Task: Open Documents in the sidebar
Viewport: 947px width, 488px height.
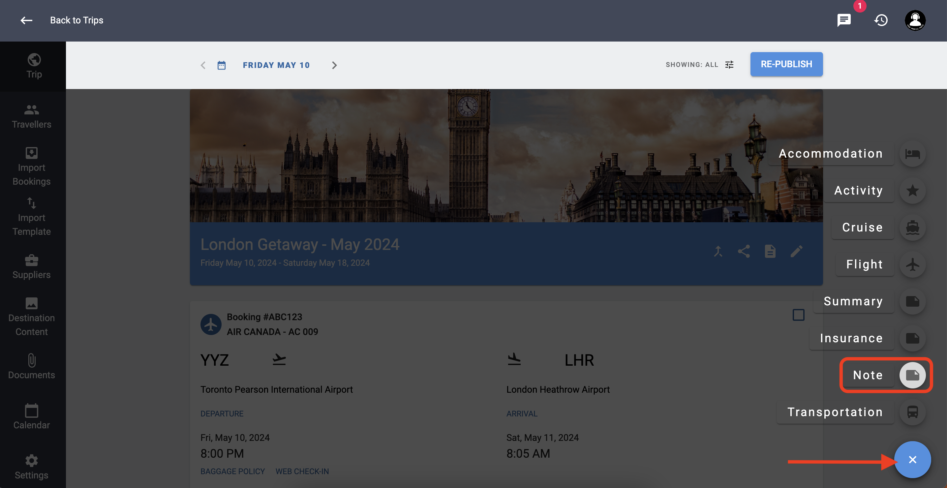Action: (32, 367)
